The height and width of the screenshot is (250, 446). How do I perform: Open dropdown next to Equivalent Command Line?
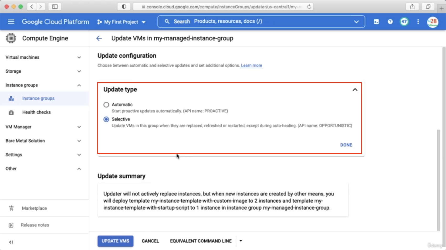(x=241, y=241)
